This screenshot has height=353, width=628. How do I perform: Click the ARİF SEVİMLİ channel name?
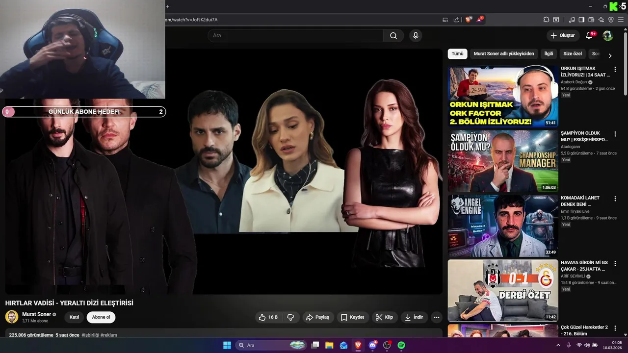pos(573,277)
